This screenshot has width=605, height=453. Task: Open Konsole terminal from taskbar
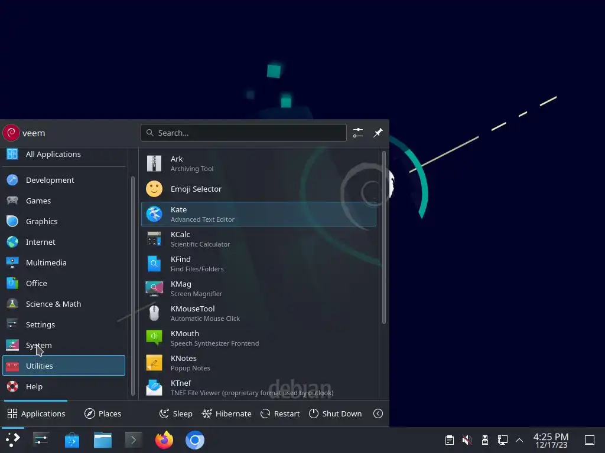pos(134,440)
